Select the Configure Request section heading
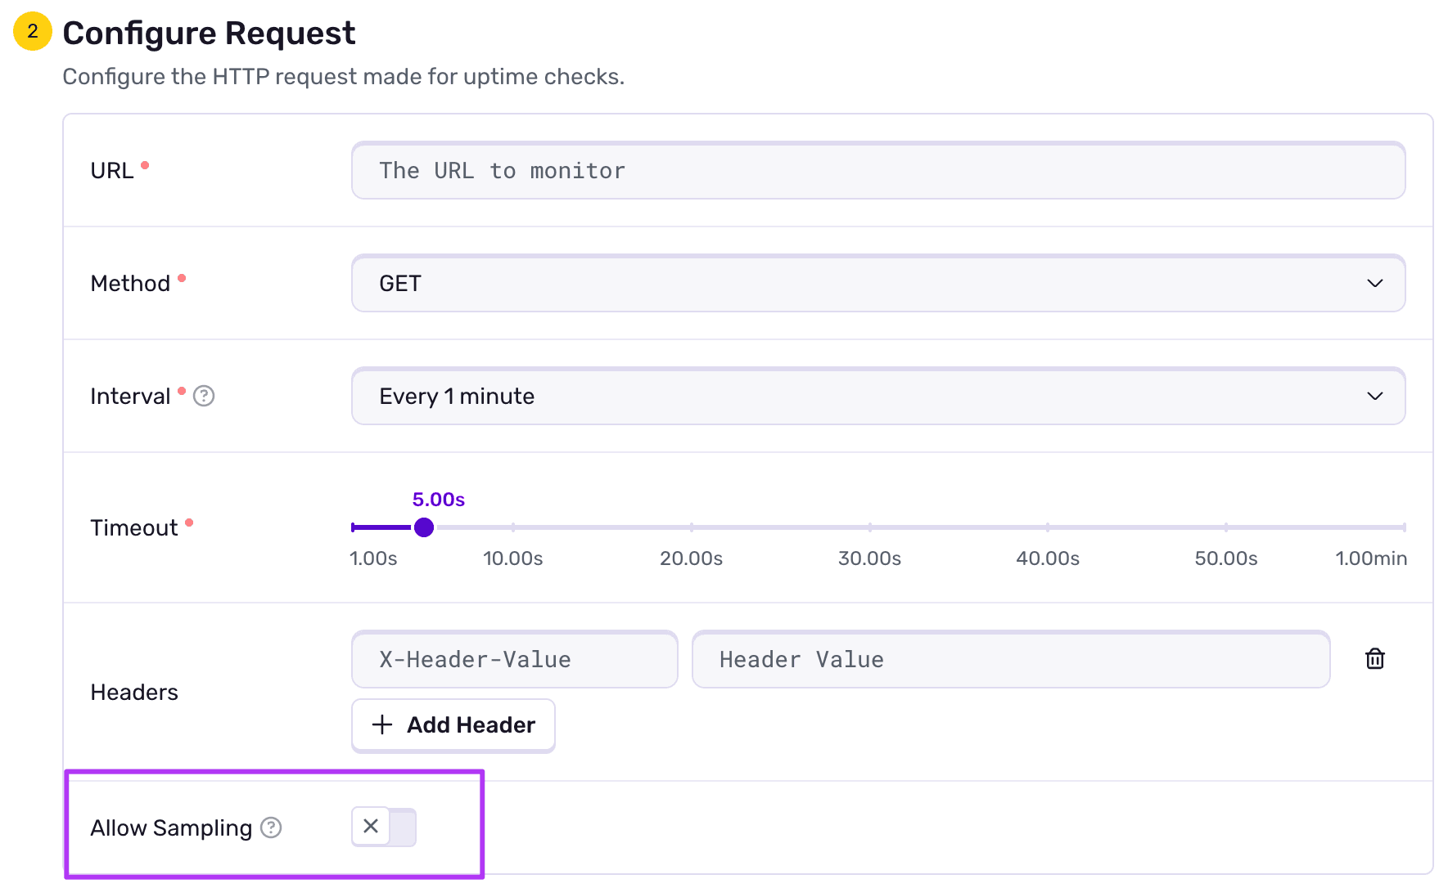The height and width of the screenshot is (888, 1439). pos(209,33)
